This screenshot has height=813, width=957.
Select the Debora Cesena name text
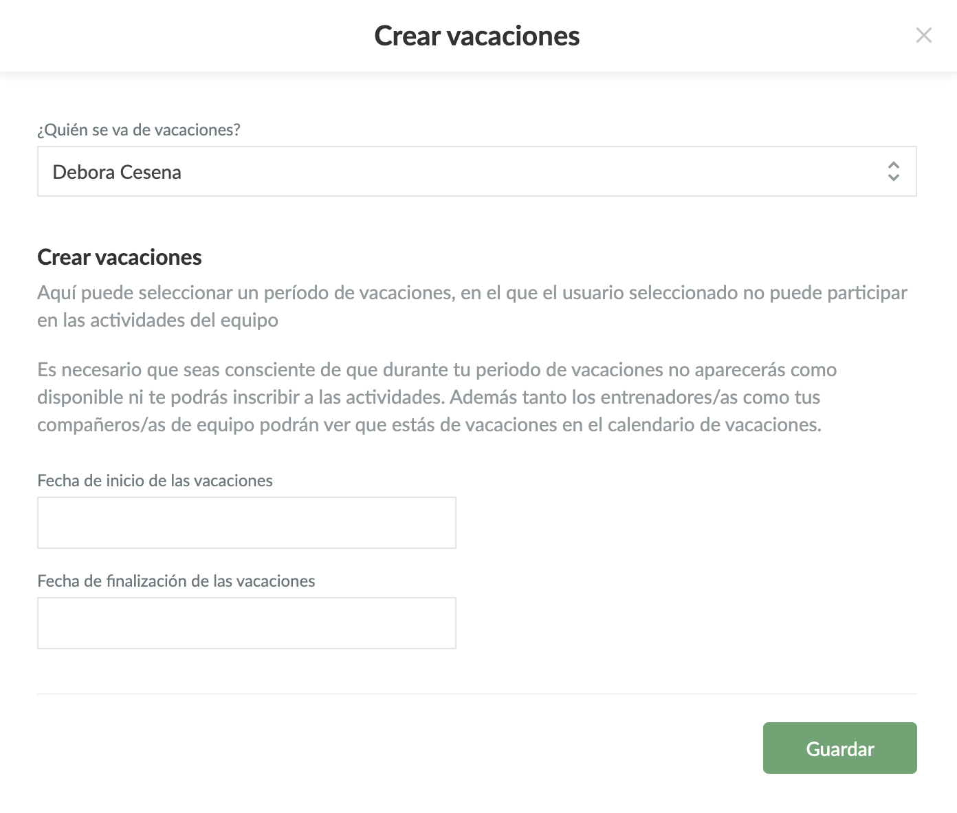[x=117, y=172]
